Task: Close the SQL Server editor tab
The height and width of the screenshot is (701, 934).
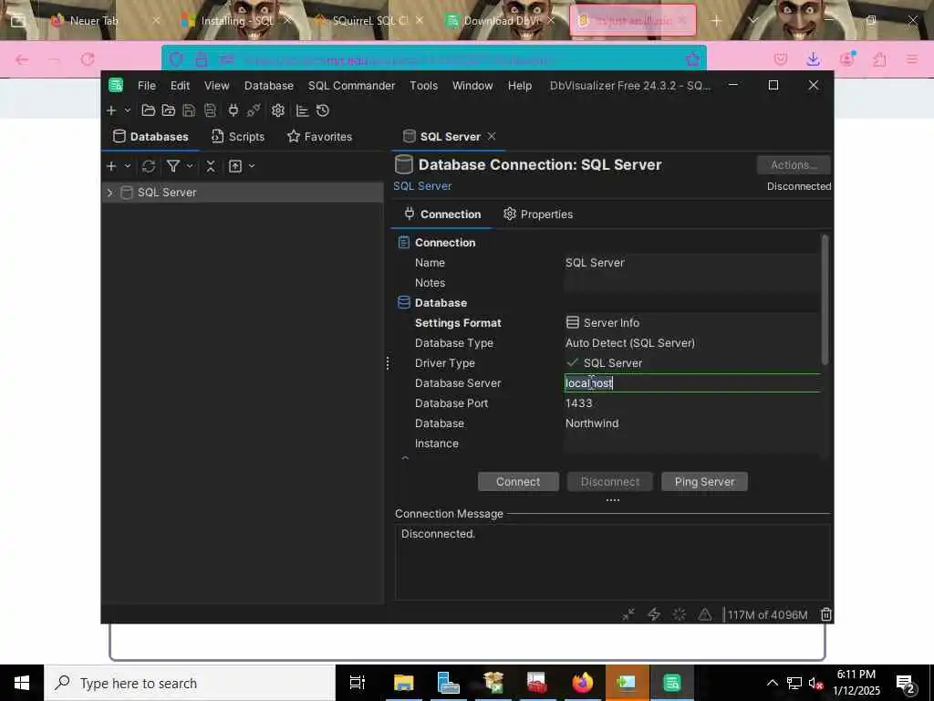Action: 492,137
